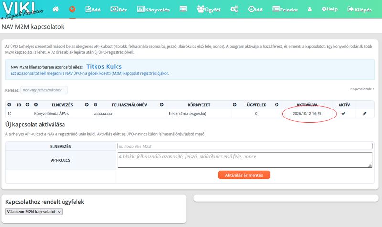Image resolution: width=382 pixels, height=227 pixels.
Task: Click the sort arrow right of ELNEVEZÉS header
Action: point(87,105)
